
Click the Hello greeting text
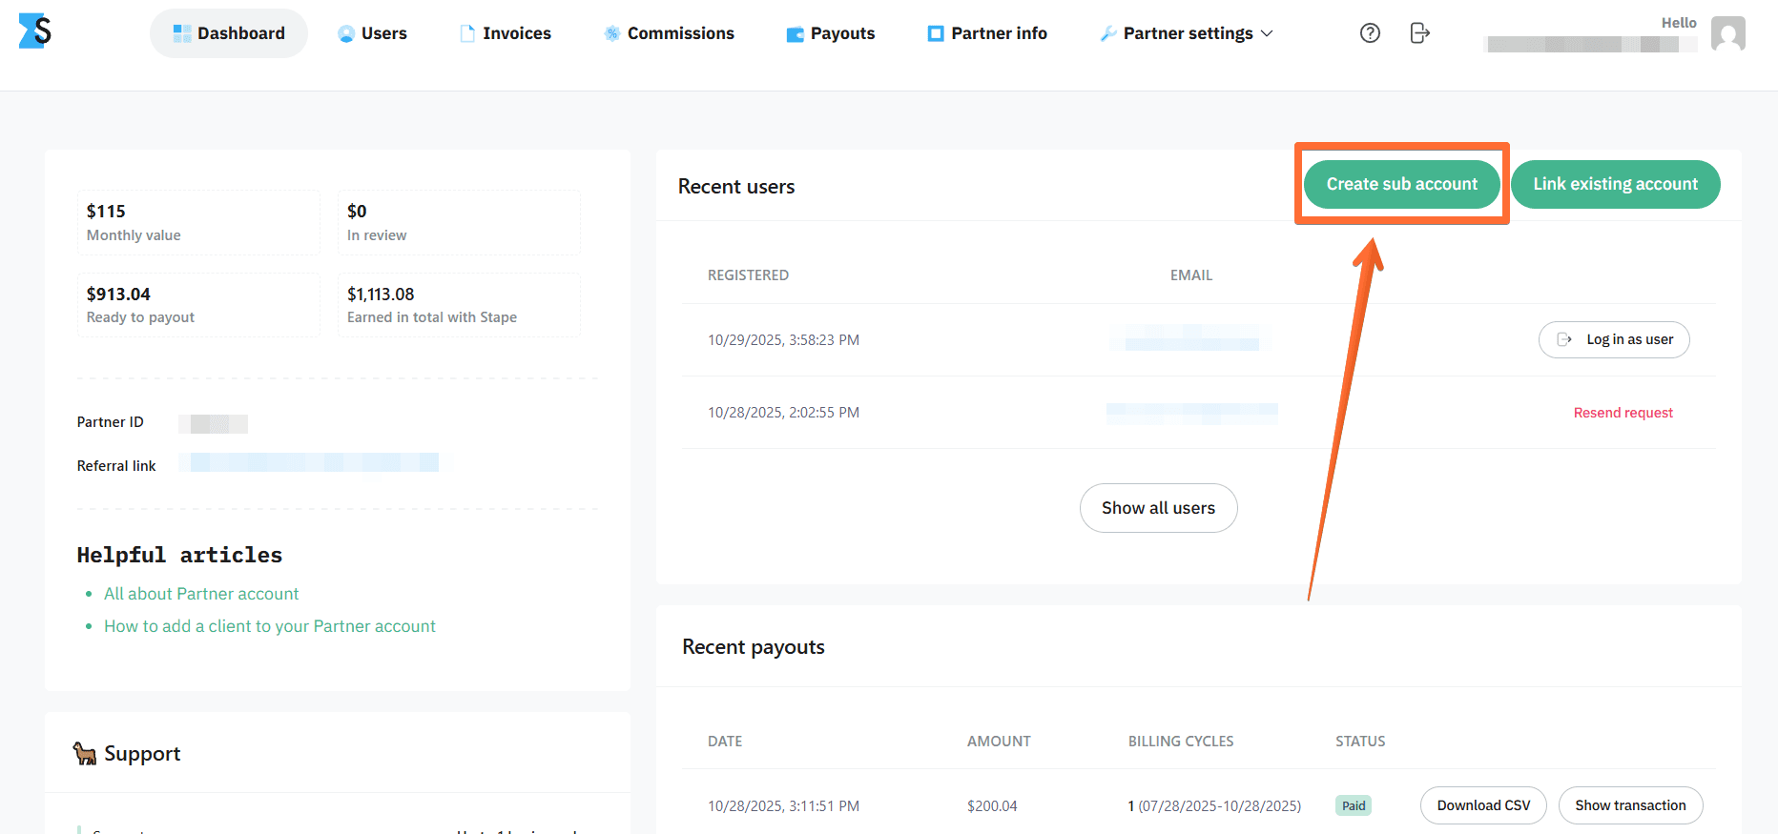tap(1679, 23)
